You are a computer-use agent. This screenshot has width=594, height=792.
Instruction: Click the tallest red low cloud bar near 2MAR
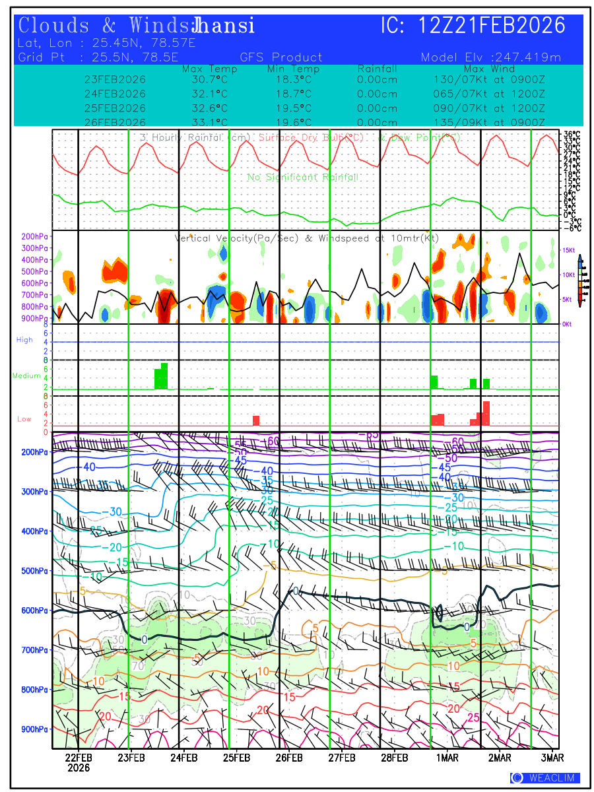pyautogui.click(x=486, y=413)
